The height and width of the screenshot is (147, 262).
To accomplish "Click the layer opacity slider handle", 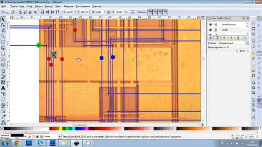I will pyautogui.click(x=237, y=51).
